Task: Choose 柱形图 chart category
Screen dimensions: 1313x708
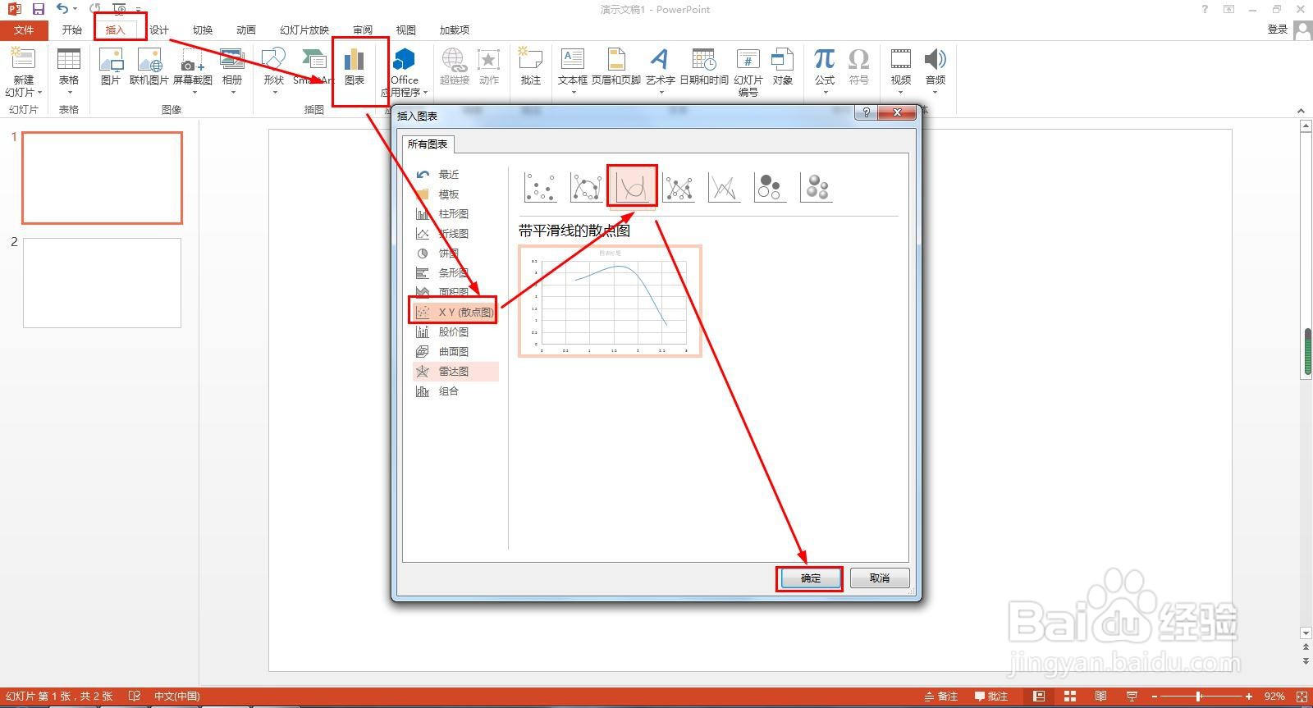Action: 455,214
